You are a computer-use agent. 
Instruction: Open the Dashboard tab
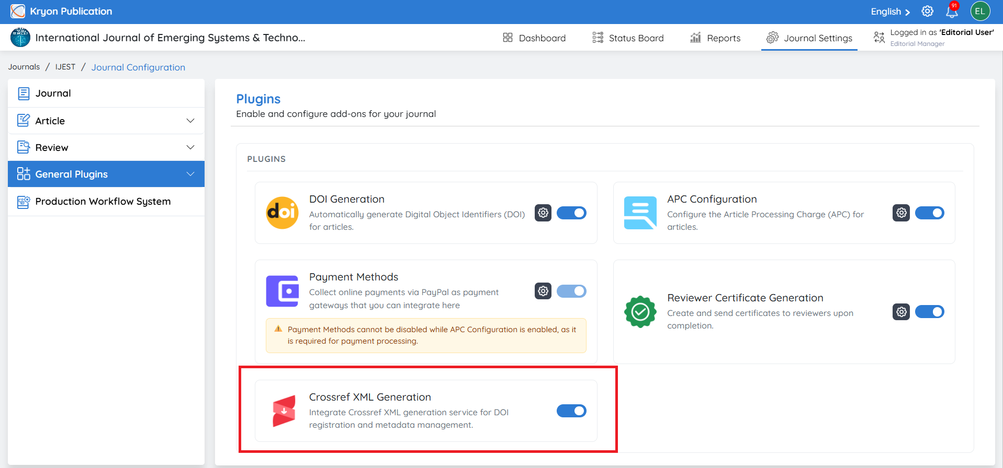click(x=534, y=38)
